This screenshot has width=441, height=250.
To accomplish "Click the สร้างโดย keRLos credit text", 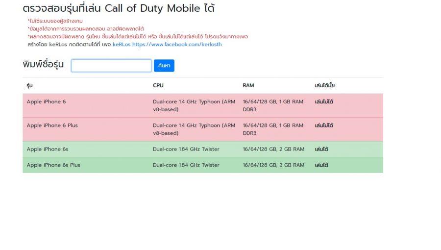I will click(x=69, y=45).
